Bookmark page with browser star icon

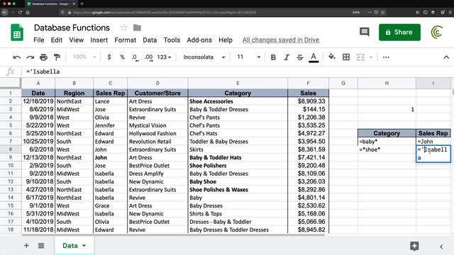(383, 12)
